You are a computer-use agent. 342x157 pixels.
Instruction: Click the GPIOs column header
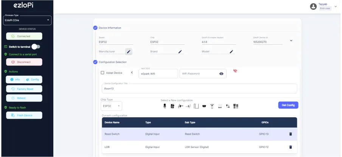pyautogui.click(x=265, y=123)
